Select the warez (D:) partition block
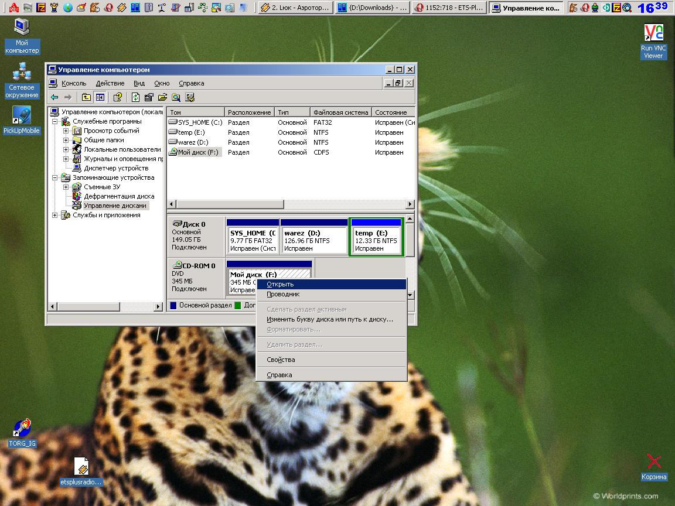 [313, 240]
